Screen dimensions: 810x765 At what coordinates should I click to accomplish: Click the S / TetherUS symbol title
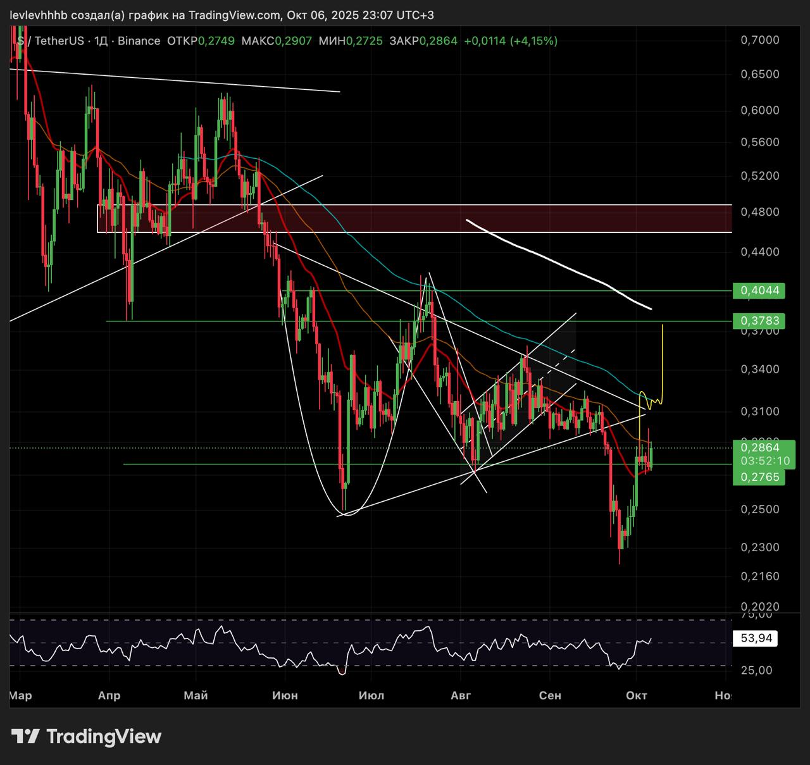tap(51, 41)
